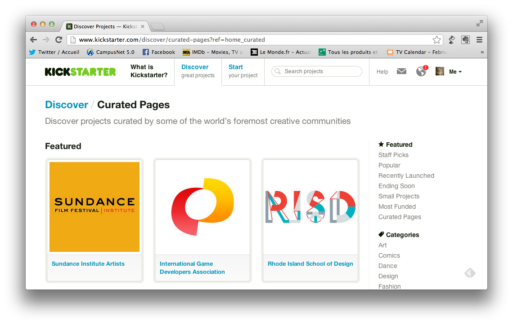Open the Twitter / Accueil bookmark
The image size is (513, 325).
pyautogui.click(x=54, y=52)
